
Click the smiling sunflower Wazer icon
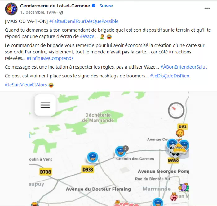tap(180, 133)
